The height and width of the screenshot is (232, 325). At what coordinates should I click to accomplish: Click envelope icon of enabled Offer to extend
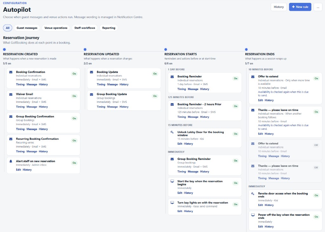coord(253,77)
